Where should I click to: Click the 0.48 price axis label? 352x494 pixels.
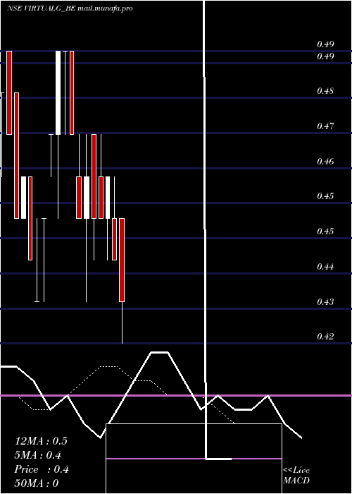[x=325, y=91]
